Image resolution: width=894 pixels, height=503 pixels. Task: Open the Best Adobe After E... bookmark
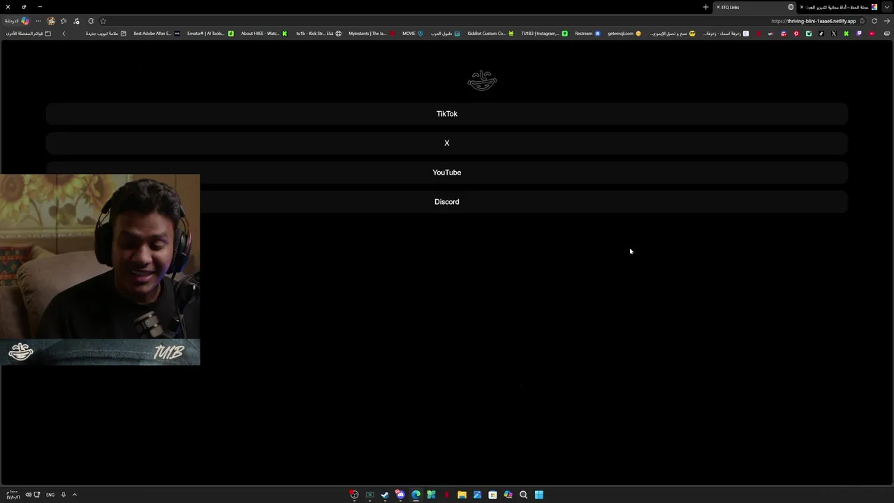156,34
